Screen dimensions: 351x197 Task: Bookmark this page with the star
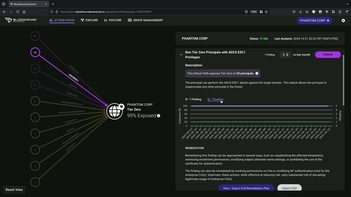tap(266, 12)
